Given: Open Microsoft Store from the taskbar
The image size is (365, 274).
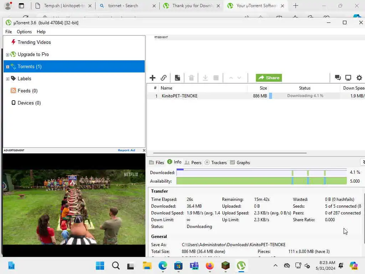Looking at the screenshot, I should click(178, 265).
